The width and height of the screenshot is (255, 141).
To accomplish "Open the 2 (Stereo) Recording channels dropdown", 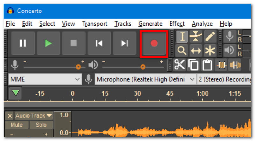I will (x=224, y=79).
